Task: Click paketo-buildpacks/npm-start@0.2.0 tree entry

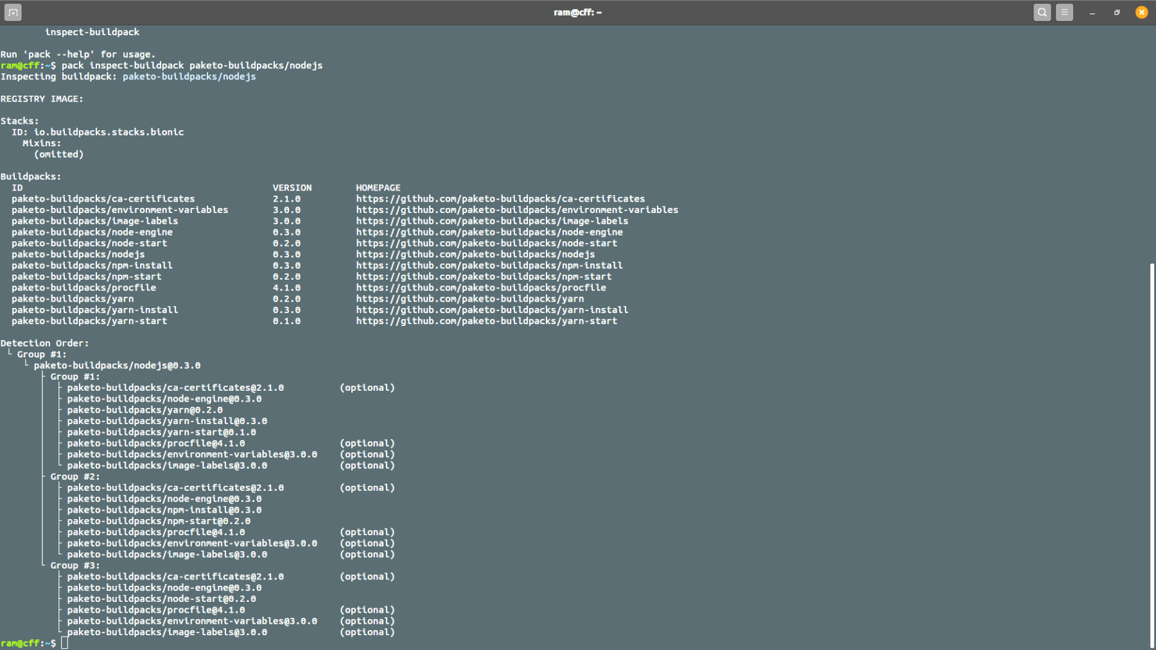Action: point(159,521)
